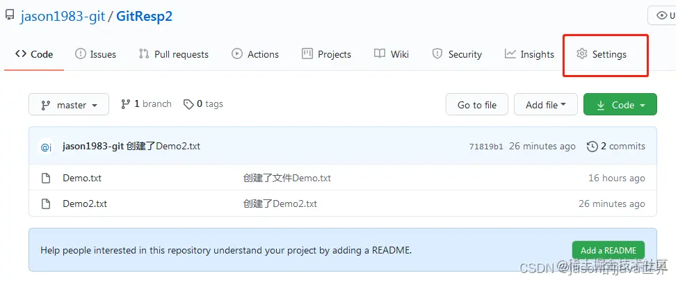Image resolution: width=678 pixels, height=282 pixels.
Task: Click the Issues circle-exclamation icon
Action: 81,54
